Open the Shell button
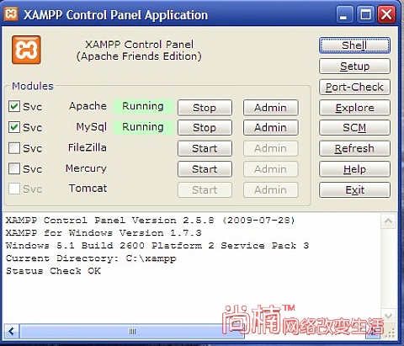 (354, 45)
